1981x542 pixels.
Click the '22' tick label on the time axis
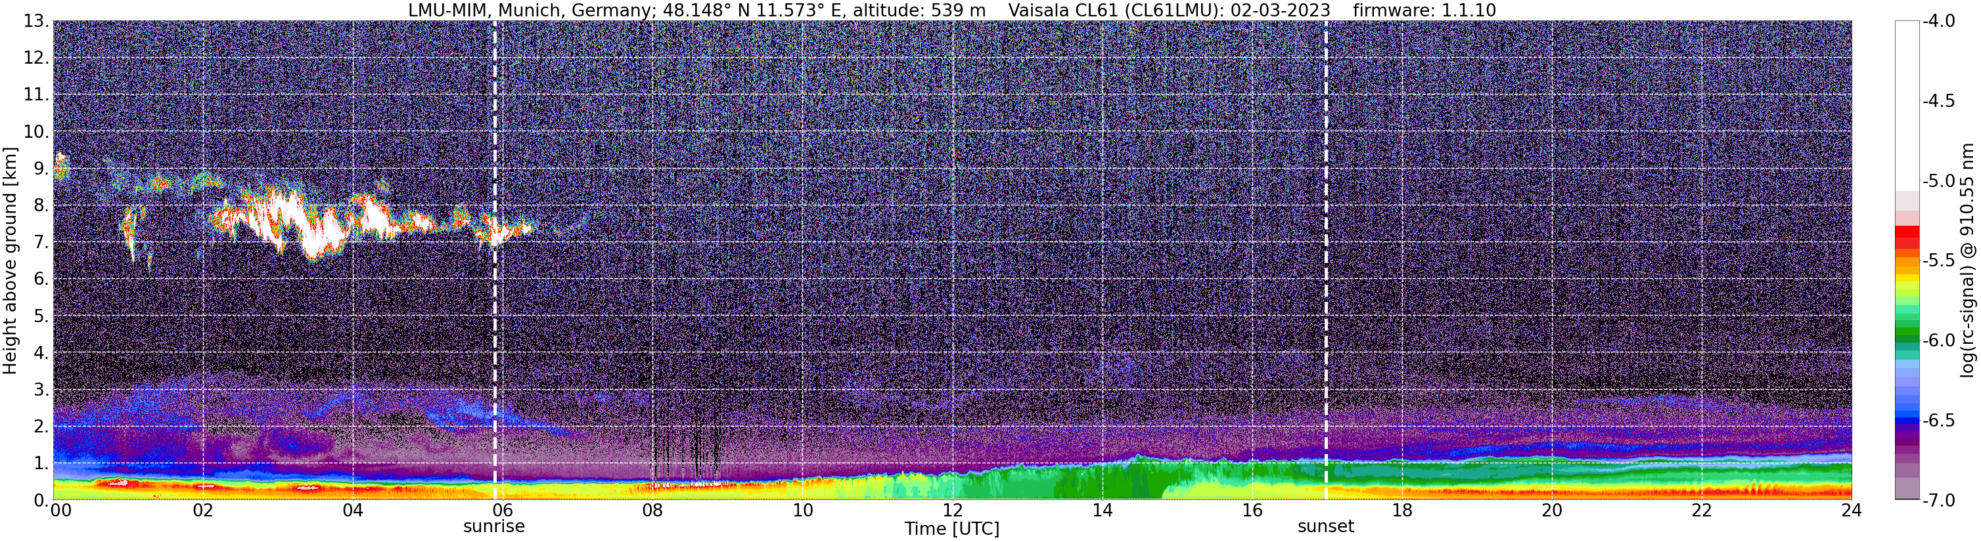[1702, 511]
